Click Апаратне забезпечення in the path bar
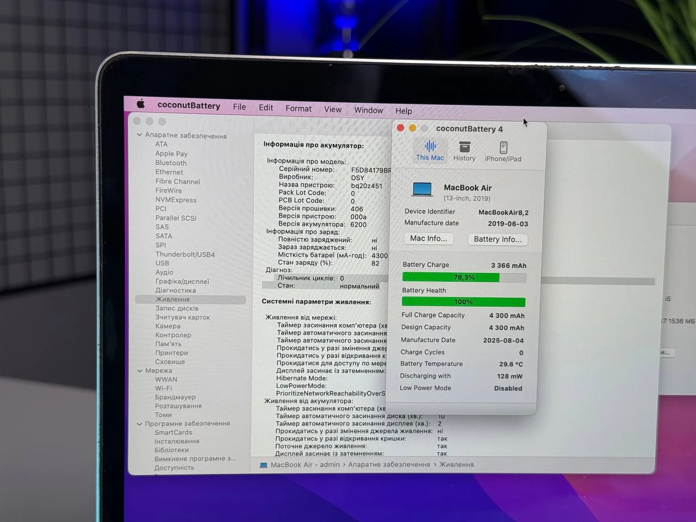 point(389,464)
